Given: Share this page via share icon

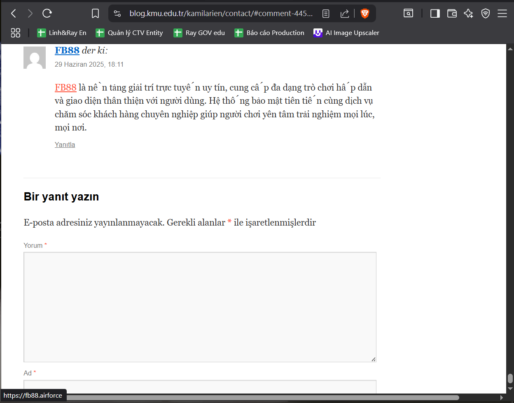Looking at the screenshot, I should [345, 14].
